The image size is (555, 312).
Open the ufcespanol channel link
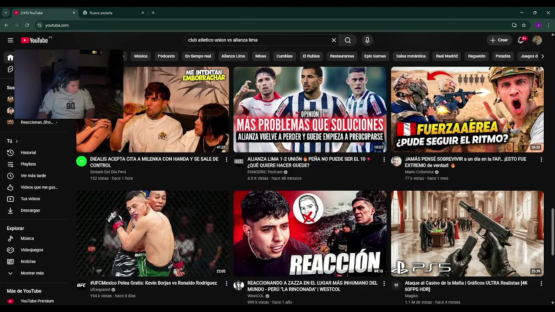tap(100, 290)
